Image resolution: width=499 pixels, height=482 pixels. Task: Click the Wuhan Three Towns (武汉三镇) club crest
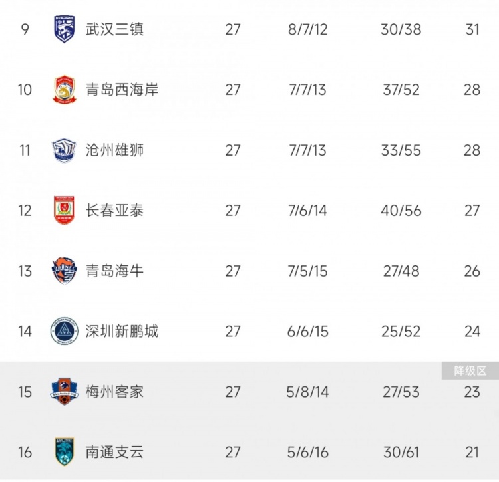tap(65, 29)
